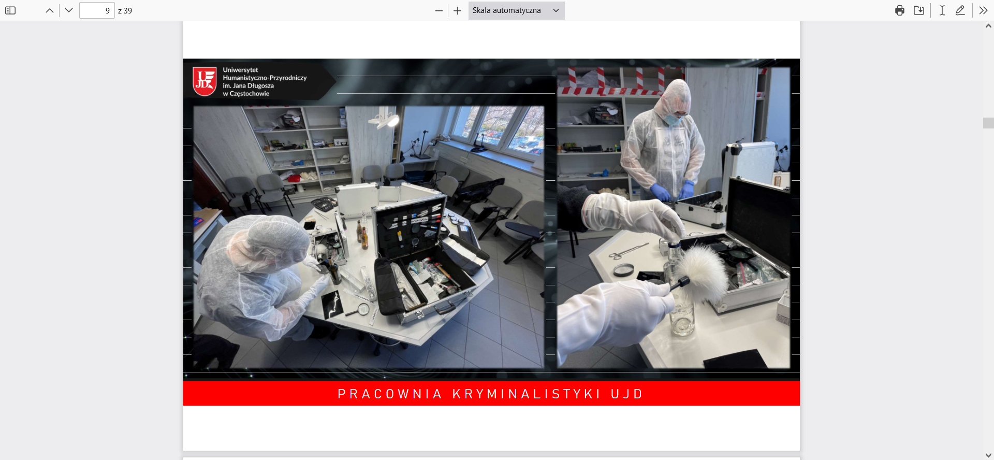Click the vertical scrollbar thumb
Screen dimensions: 994x460
coord(988,123)
